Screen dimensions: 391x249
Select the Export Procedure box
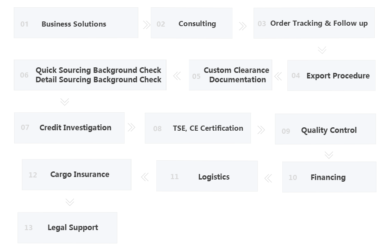tap(331, 75)
